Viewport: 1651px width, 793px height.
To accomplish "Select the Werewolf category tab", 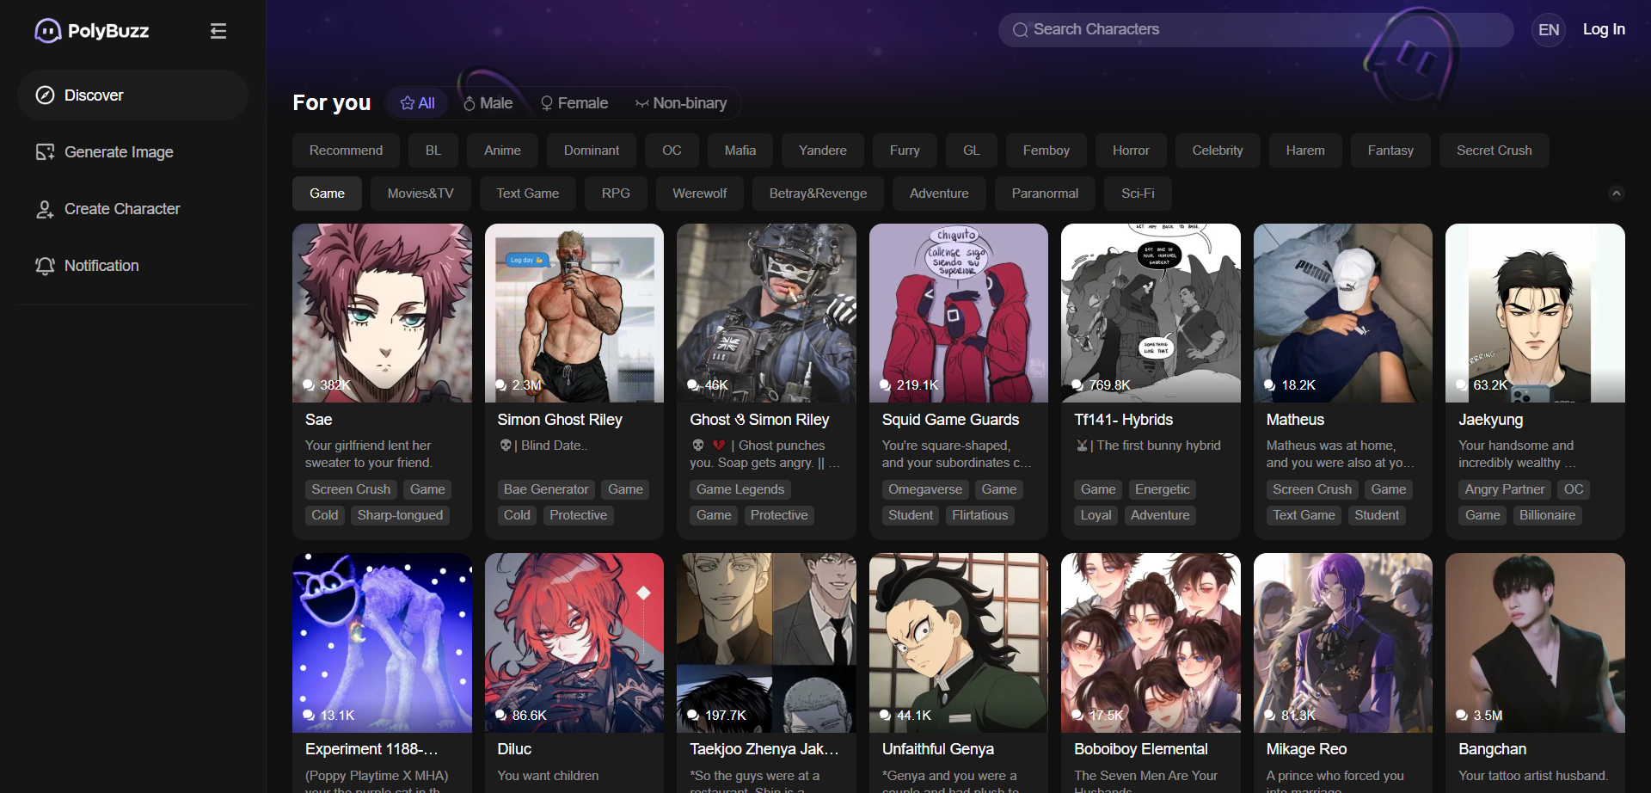I will [700, 194].
